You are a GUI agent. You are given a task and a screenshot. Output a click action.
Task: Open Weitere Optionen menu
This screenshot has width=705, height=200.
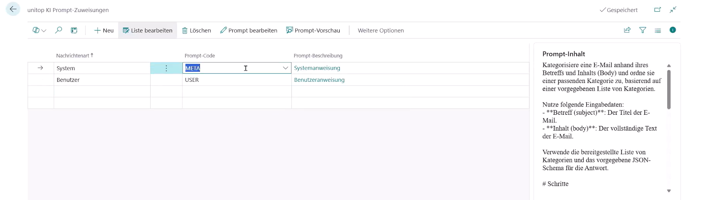pos(381,30)
